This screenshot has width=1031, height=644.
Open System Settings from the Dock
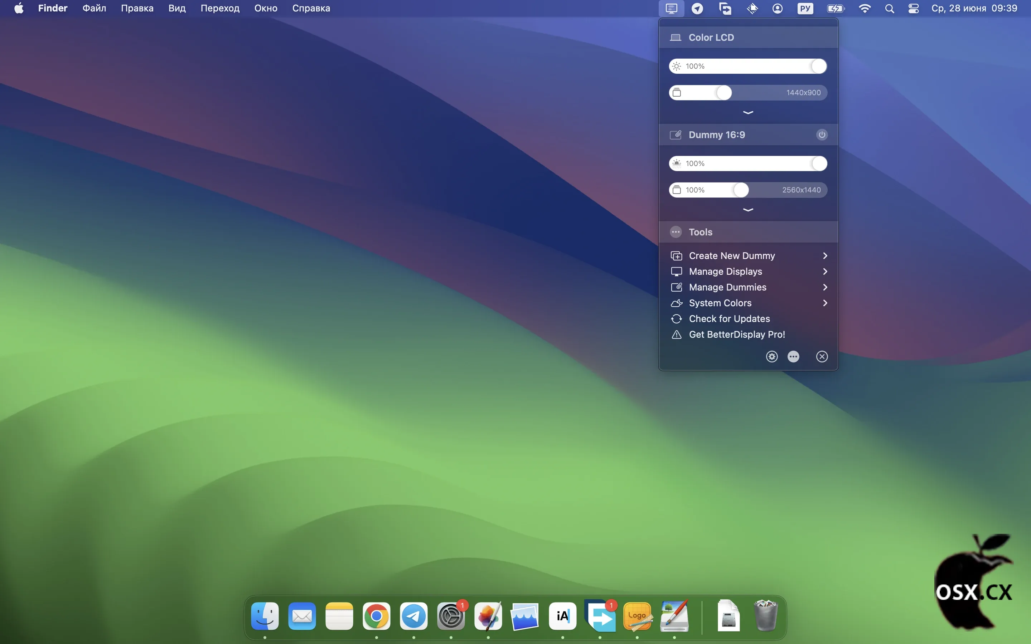451,616
